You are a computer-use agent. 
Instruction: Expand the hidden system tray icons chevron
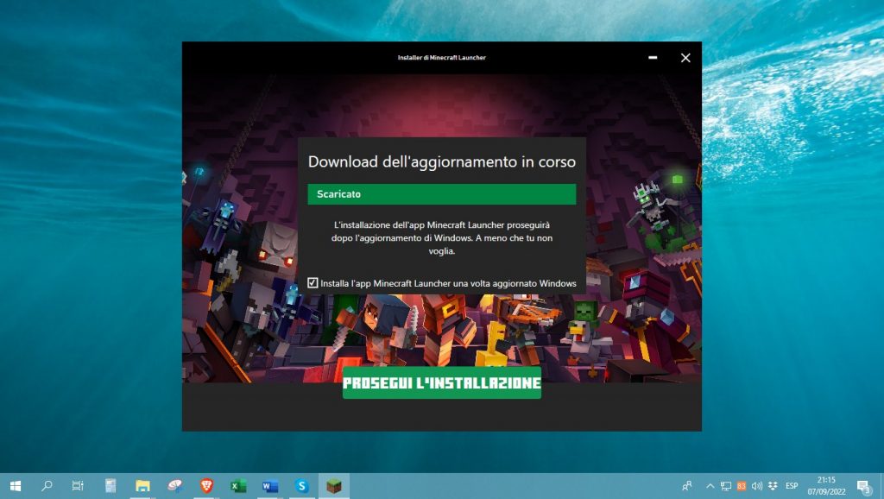click(x=710, y=485)
